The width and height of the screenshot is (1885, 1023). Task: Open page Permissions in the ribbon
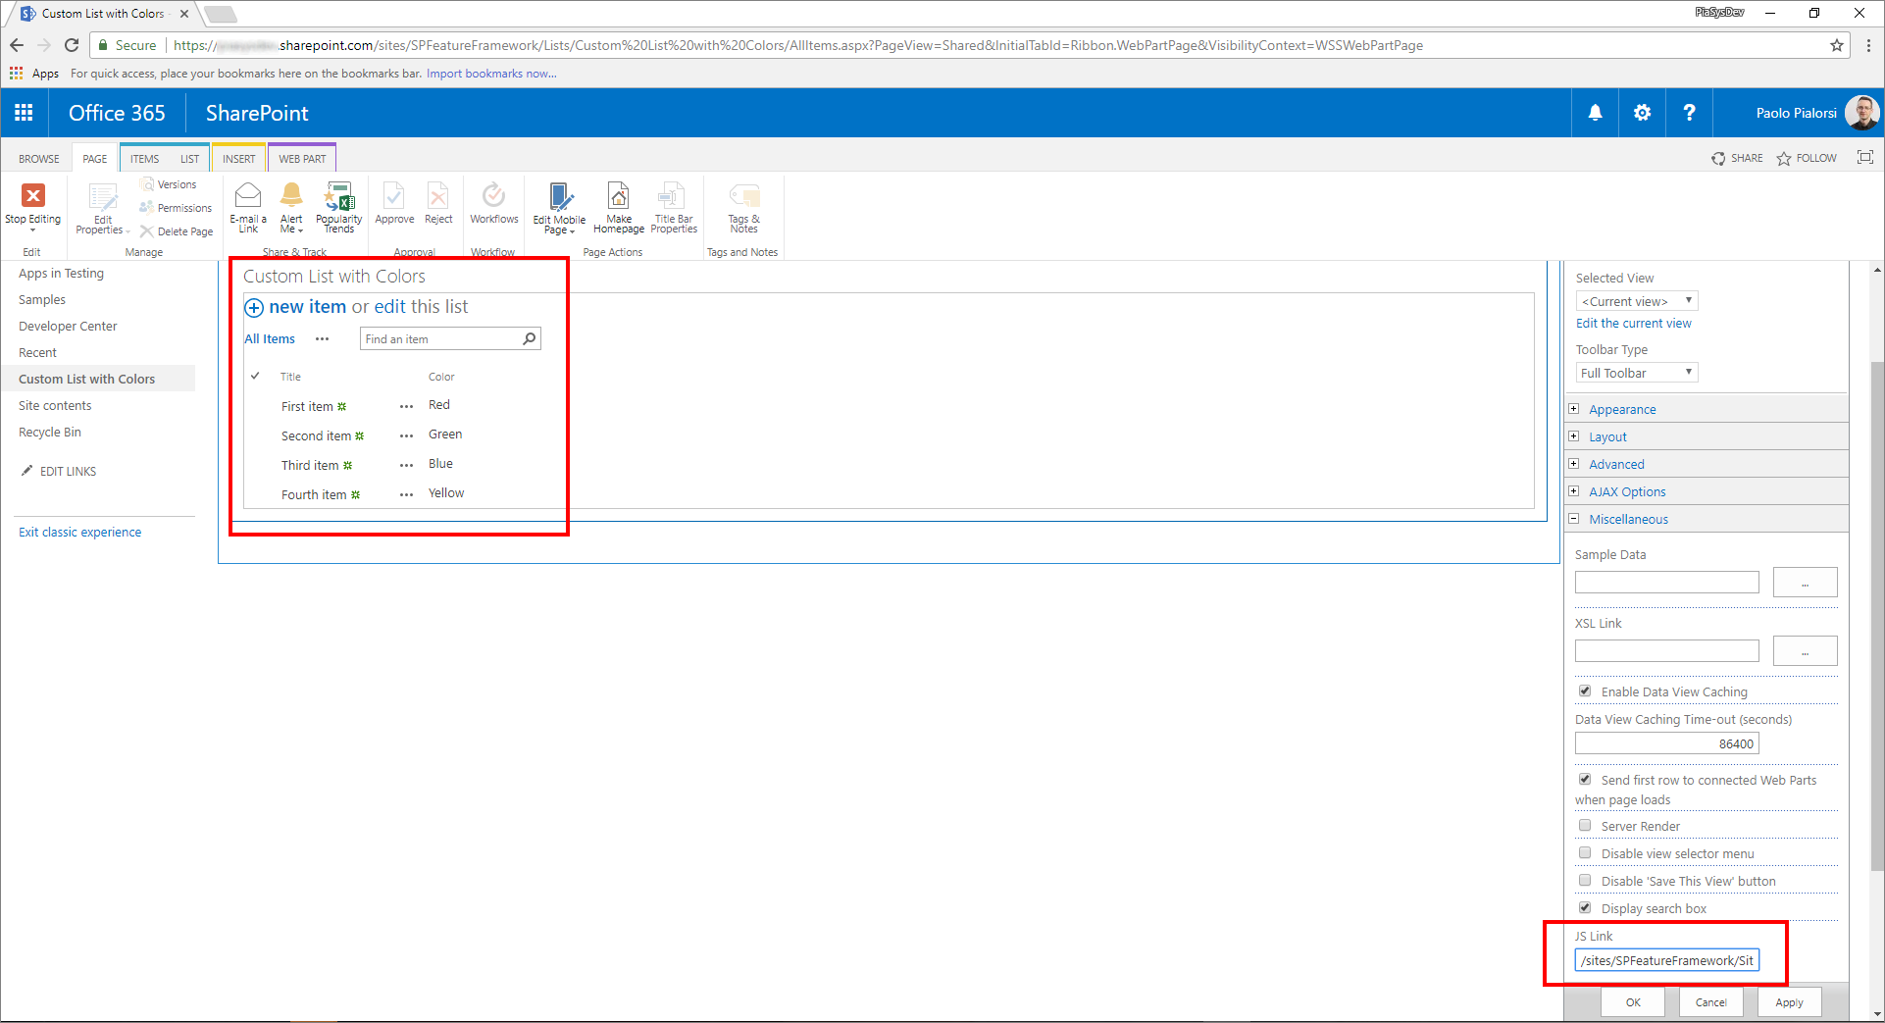(x=176, y=208)
